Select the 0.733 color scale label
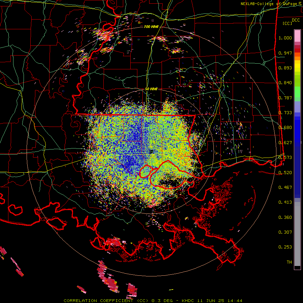Viewport: 303px width, 303px height. click(x=285, y=113)
